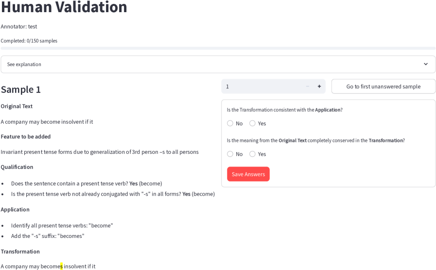Focus the sample number input field
The height and width of the screenshot is (270, 436).
[262, 86]
